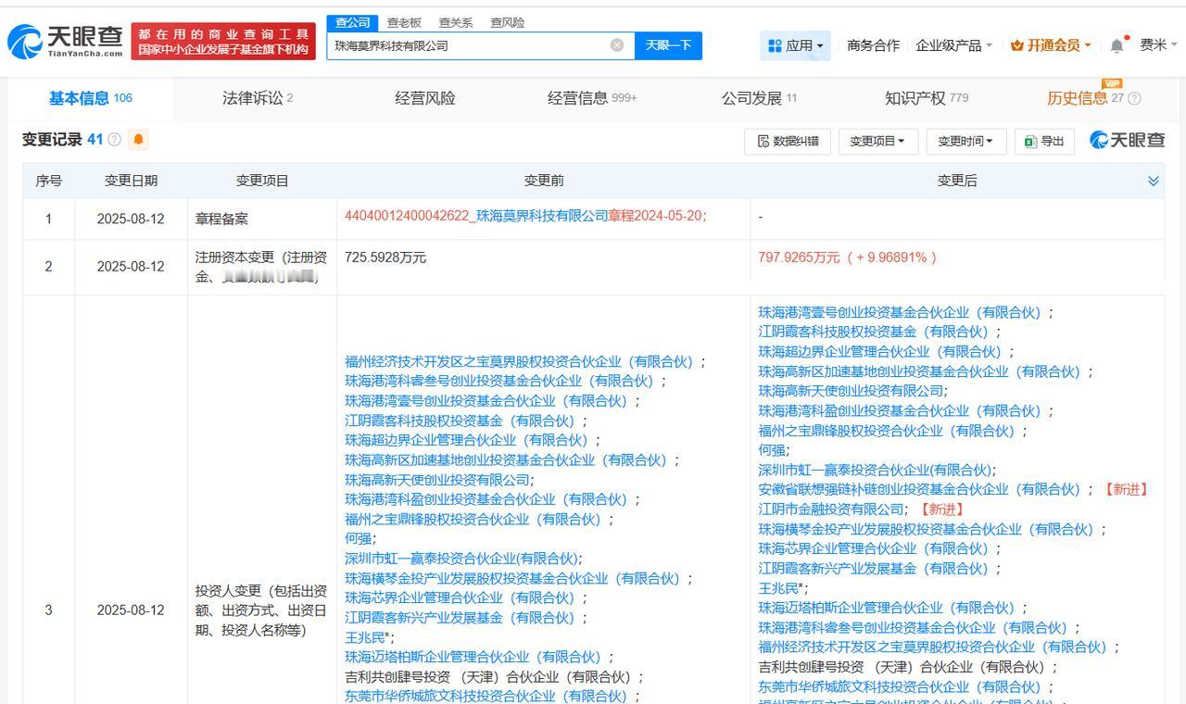1186x704 pixels.
Task: Open the 商务合作 link
Action: pyautogui.click(x=873, y=45)
